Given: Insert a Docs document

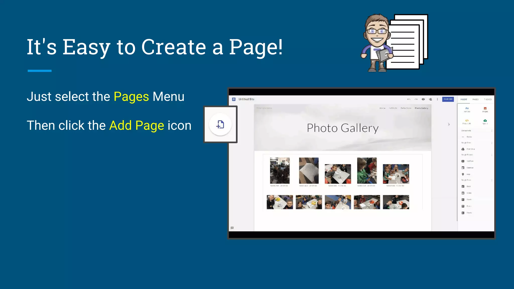Looking at the screenshot, I should point(466,186).
